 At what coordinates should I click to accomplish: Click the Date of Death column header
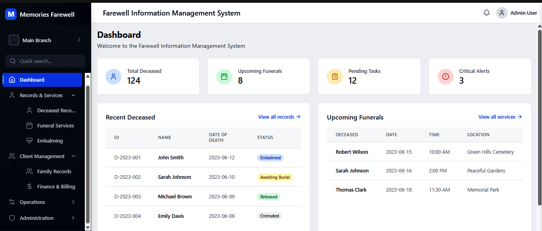(218, 137)
